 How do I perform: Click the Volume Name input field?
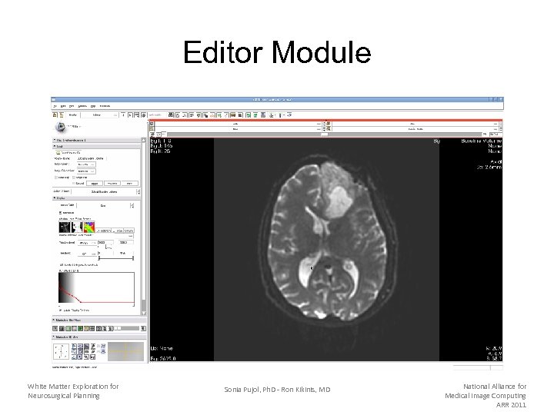pos(91,158)
